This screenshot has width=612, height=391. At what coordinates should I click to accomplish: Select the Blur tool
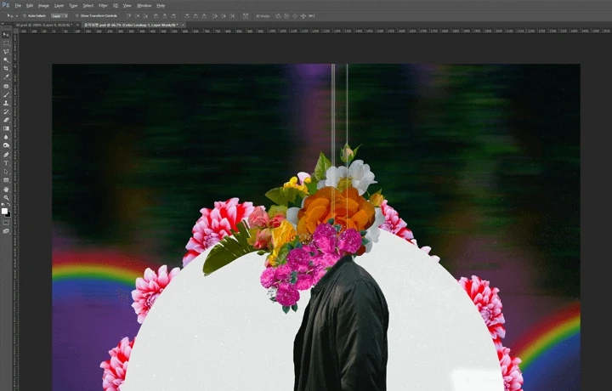(x=6, y=137)
